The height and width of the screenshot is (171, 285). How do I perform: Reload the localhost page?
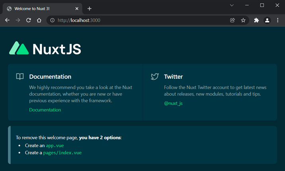point(29,20)
